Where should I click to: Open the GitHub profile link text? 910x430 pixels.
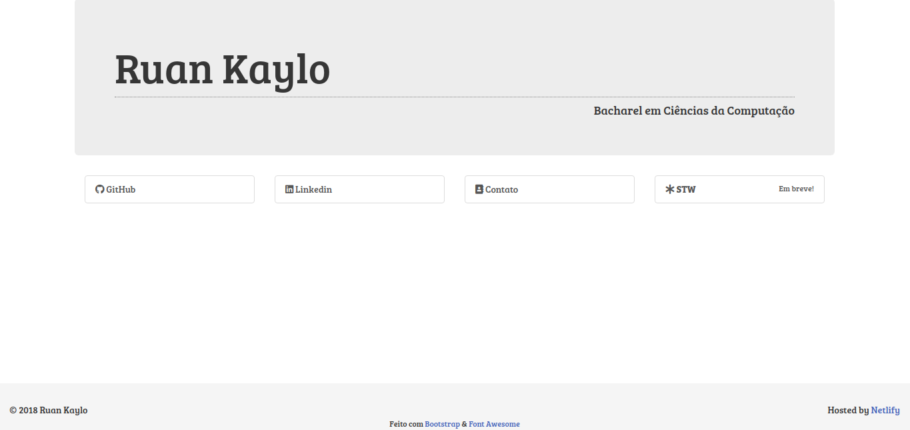[x=121, y=189]
